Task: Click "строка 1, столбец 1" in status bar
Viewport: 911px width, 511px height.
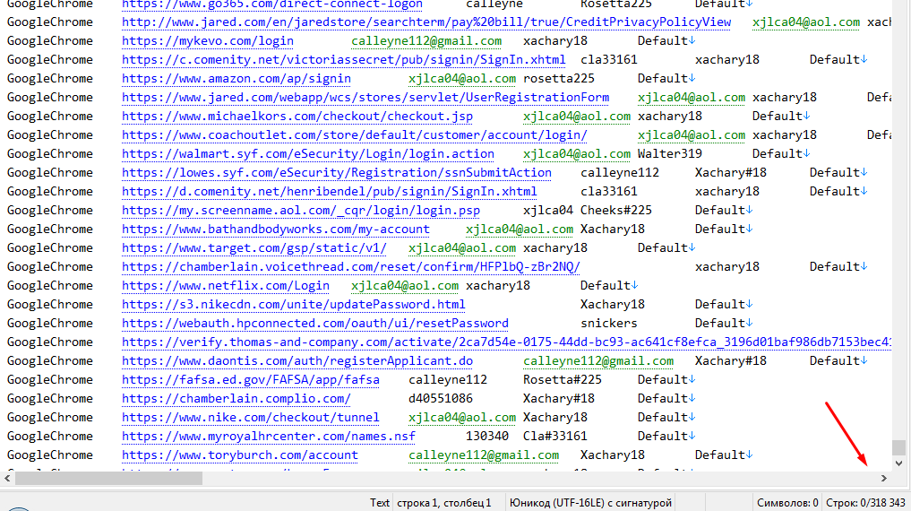Action: (x=444, y=503)
